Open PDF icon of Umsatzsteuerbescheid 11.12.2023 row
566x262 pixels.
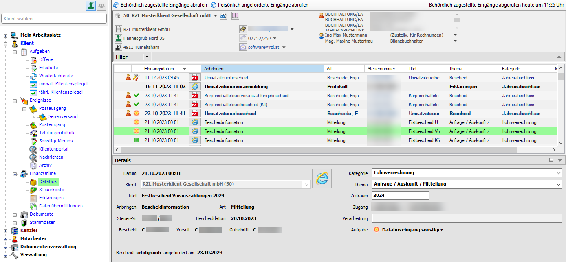click(x=195, y=78)
